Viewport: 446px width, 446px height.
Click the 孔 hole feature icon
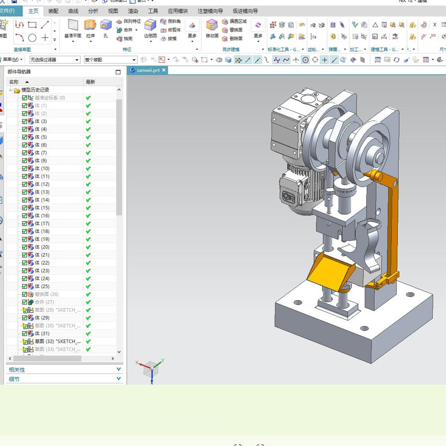tap(105, 25)
